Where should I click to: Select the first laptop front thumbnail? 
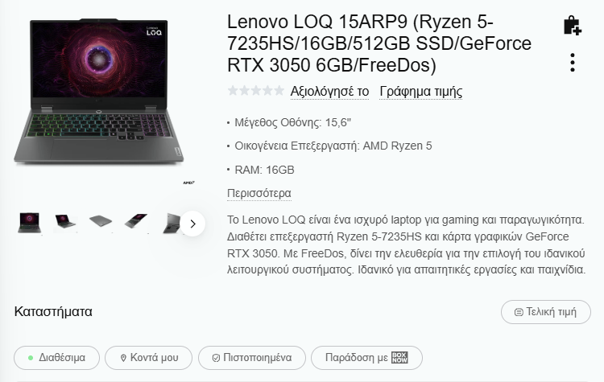[29, 222]
